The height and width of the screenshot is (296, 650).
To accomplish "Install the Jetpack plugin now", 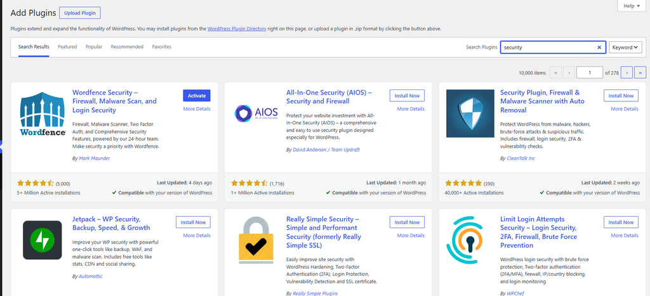I will click(193, 222).
